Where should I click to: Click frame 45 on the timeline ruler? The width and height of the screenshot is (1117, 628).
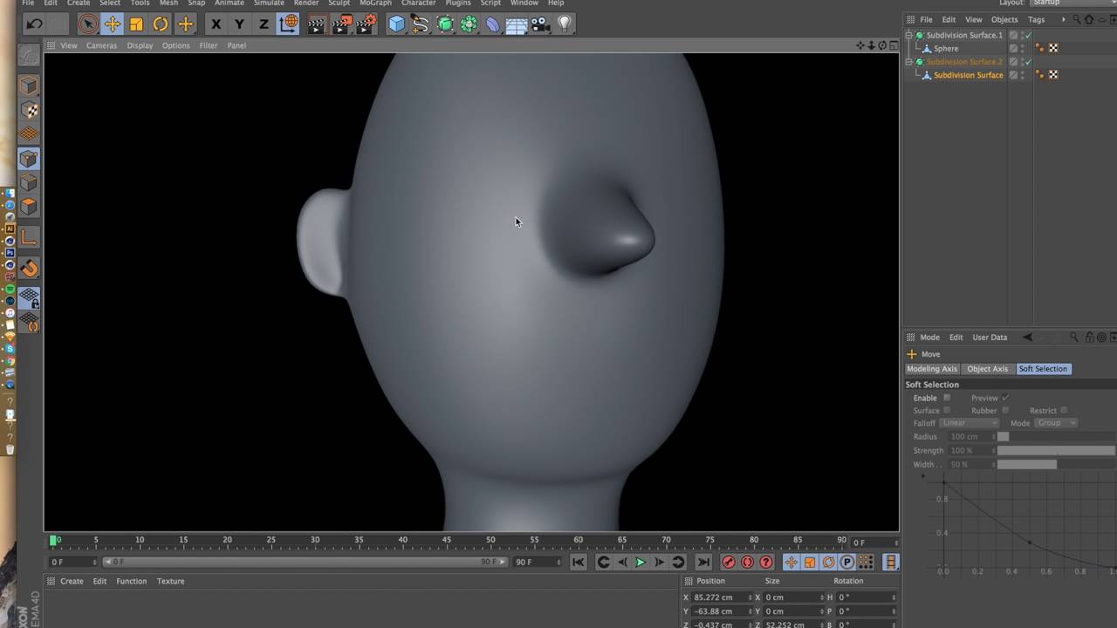click(x=447, y=540)
